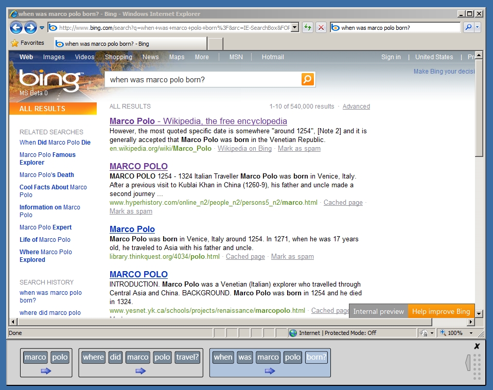Expand the search provider dropdown arrow

pos(478,28)
